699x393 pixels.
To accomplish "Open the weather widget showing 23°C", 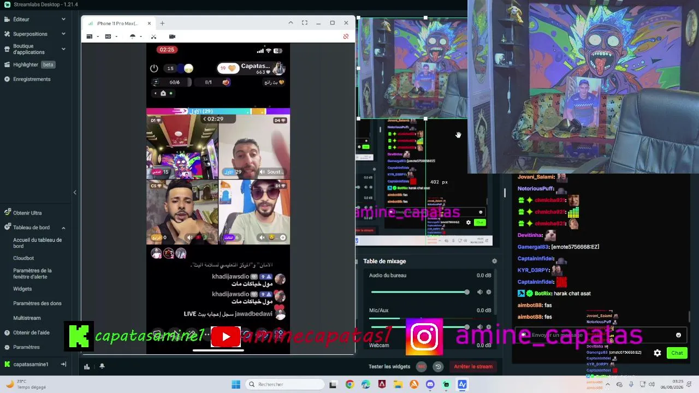I will [26, 384].
